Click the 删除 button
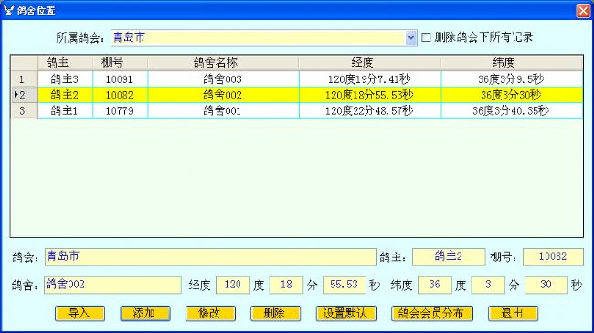 click(275, 313)
